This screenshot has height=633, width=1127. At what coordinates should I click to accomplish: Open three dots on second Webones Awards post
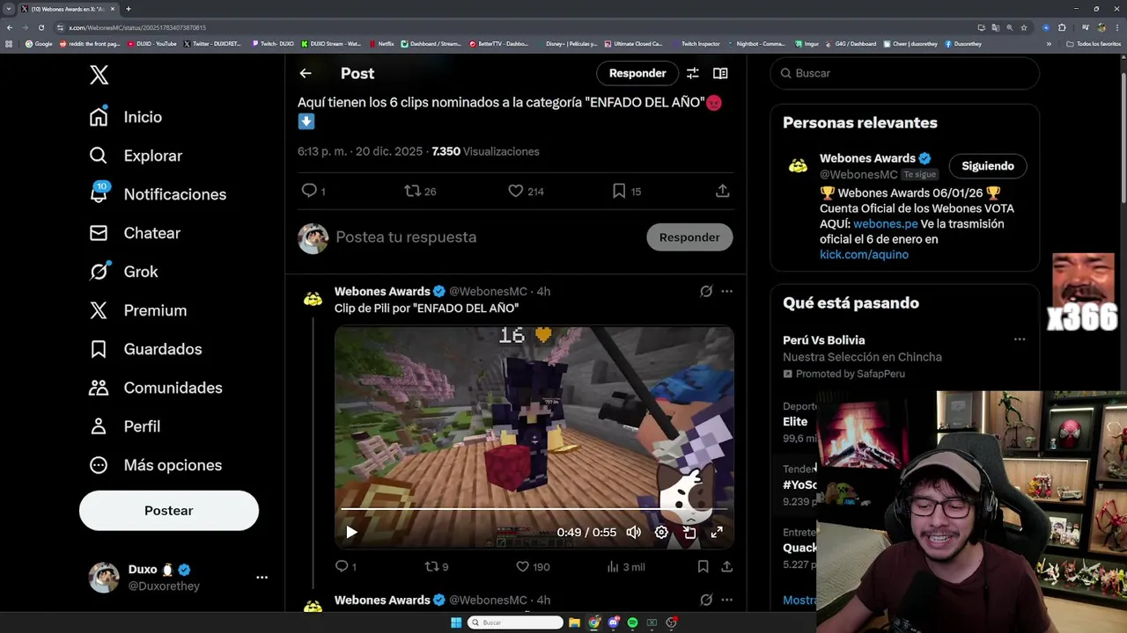pos(726,600)
